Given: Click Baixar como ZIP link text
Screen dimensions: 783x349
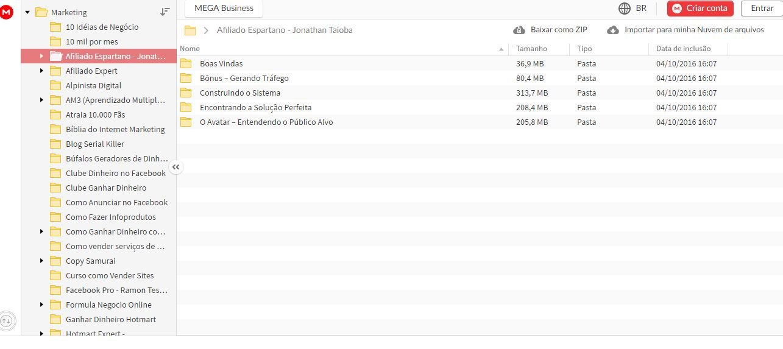Looking at the screenshot, I should point(559,30).
